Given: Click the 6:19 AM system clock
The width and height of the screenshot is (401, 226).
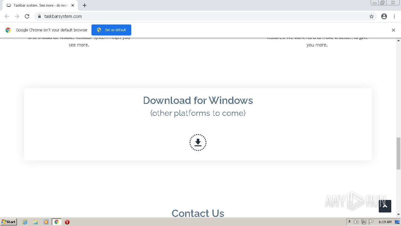Looking at the screenshot, I should pyautogui.click(x=385, y=222).
